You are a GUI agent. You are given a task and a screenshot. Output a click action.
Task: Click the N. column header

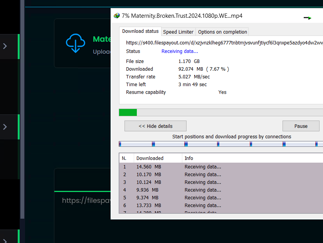pos(124,158)
